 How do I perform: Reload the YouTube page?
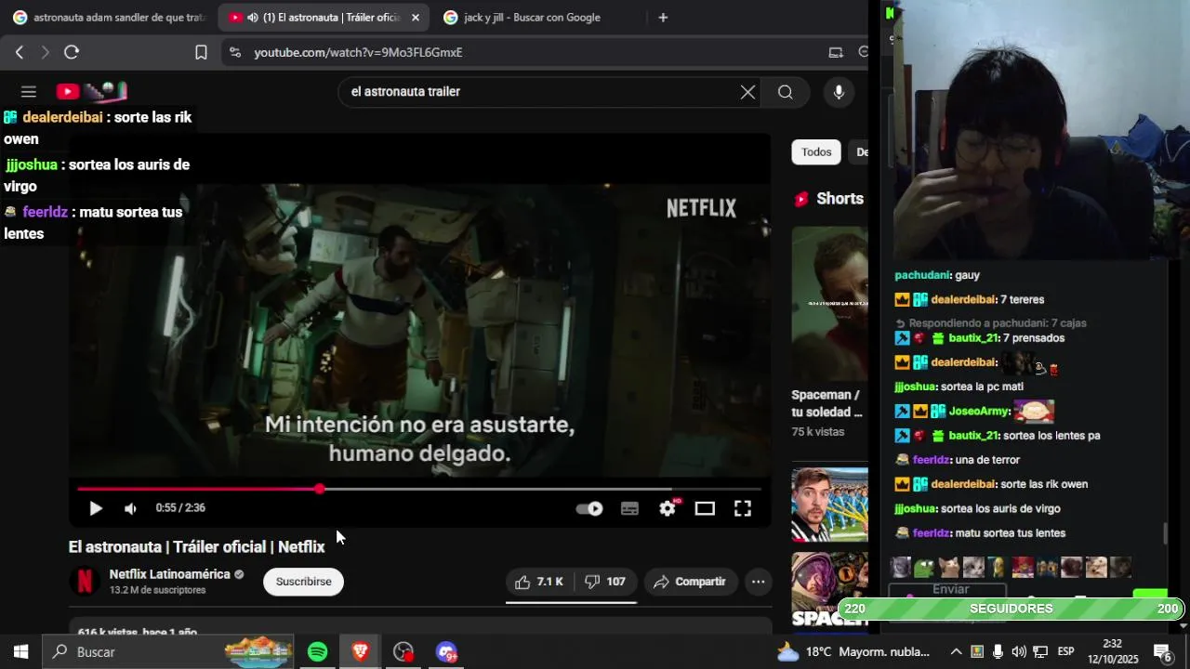click(x=72, y=52)
